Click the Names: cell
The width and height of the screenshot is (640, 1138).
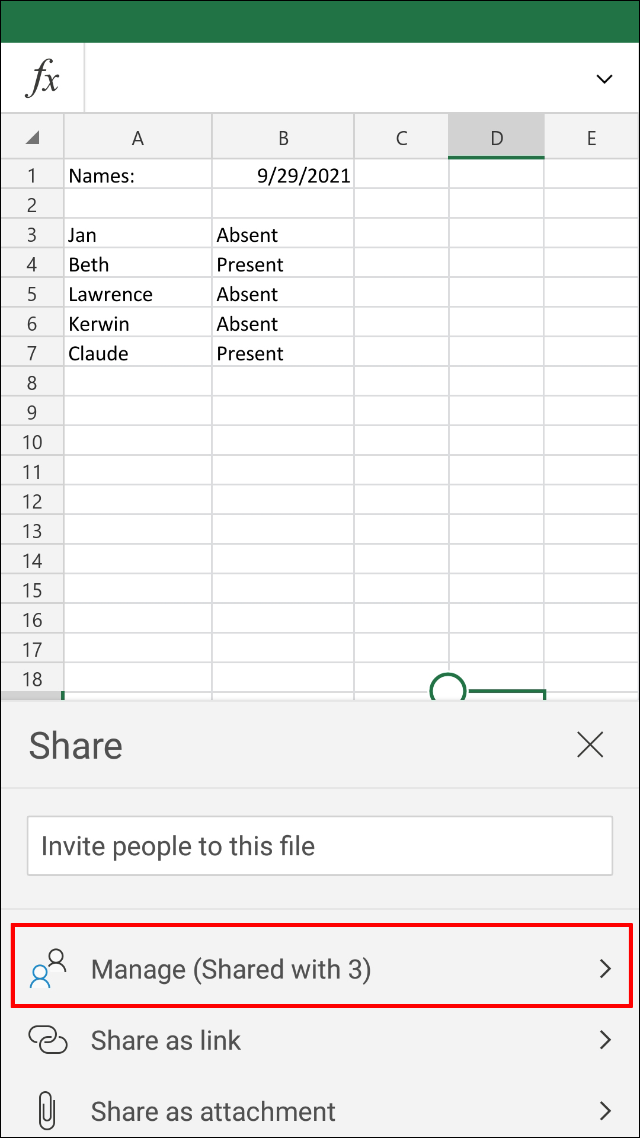coord(137,175)
